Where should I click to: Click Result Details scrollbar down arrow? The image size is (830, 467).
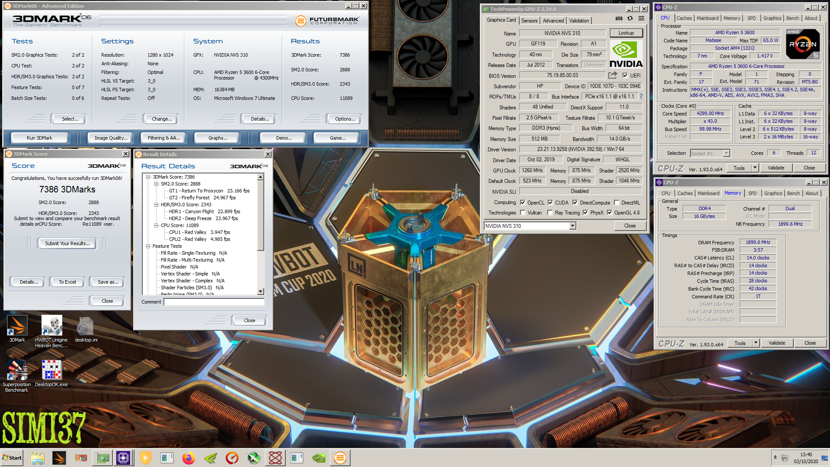(260, 291)
